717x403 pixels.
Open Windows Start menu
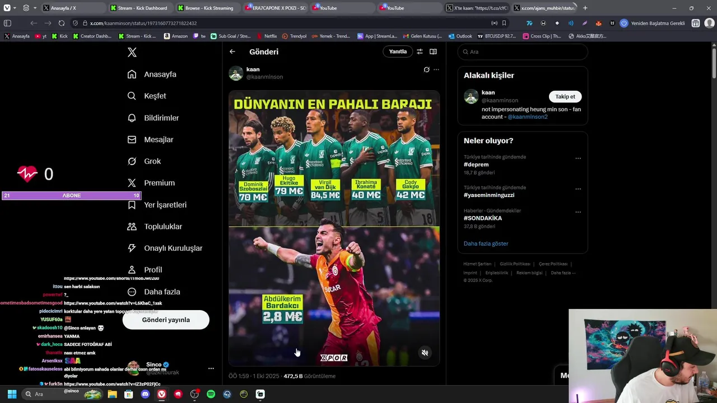12,394
